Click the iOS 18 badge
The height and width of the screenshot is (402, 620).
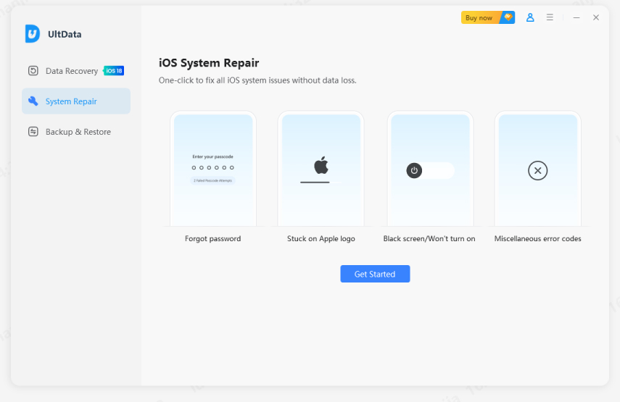(x=114, y=71)
